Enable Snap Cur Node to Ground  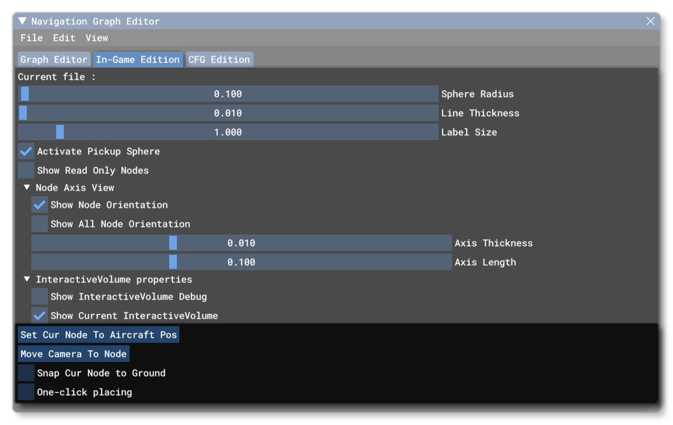click(x=26, y=373)
